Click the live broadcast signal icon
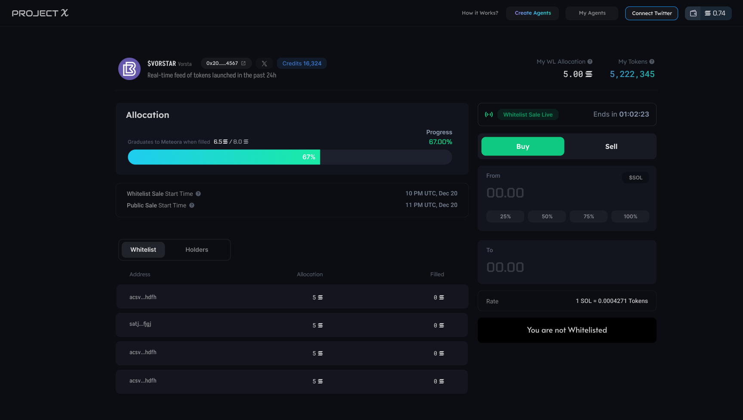 coord(489,114)
